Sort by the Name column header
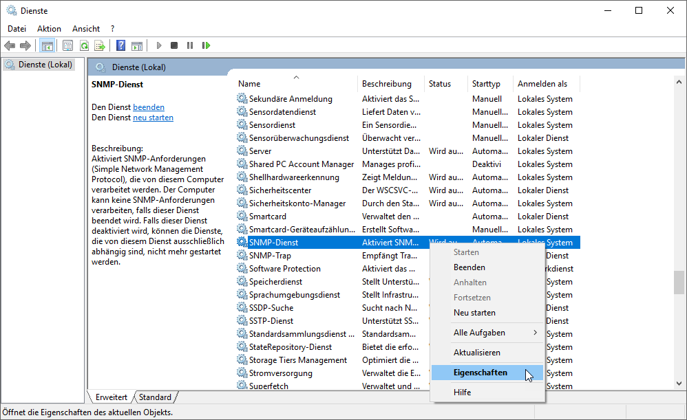The image size is (687, 420). pyautogui.click(x=296, y=84)
